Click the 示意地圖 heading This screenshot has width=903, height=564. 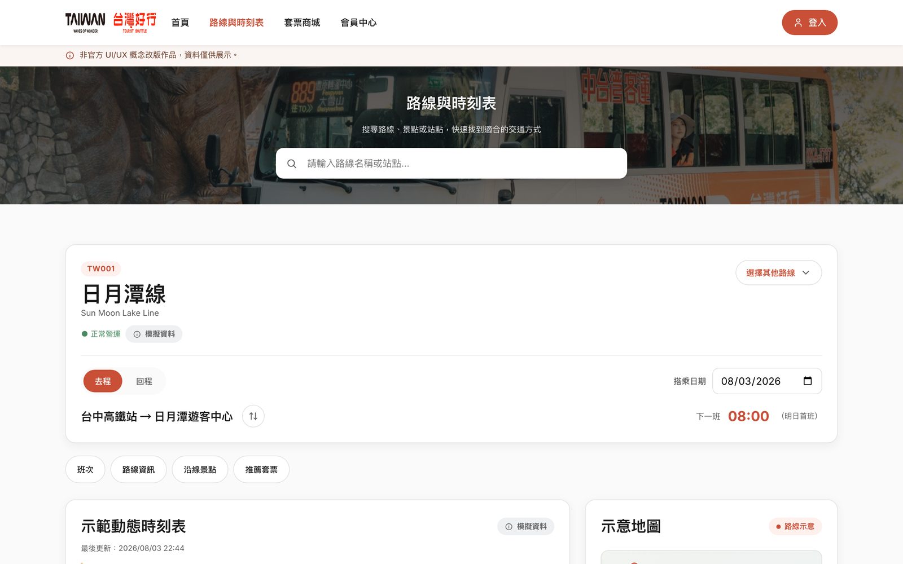(631, 527)
